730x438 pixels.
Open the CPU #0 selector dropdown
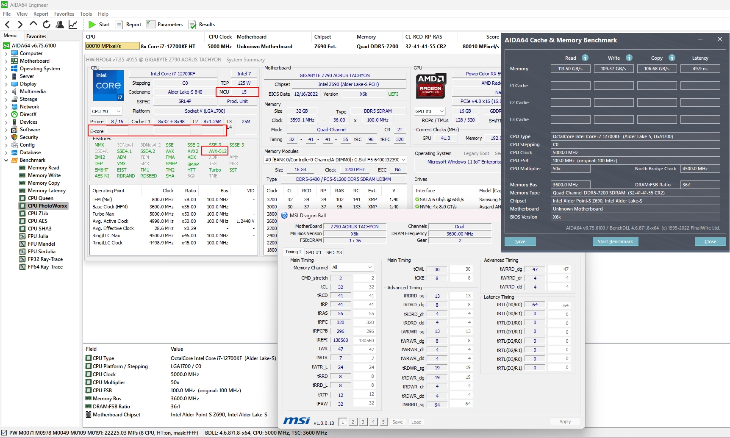pos(106,111)
